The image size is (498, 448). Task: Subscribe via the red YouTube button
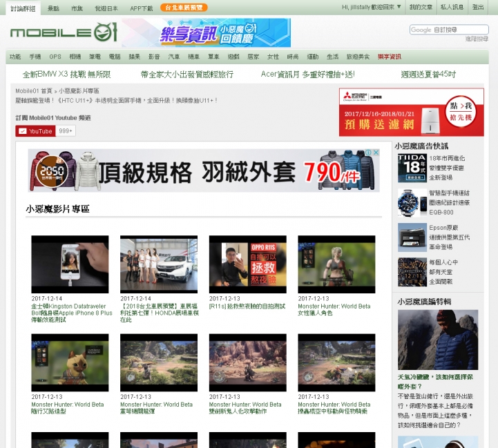pyautogui.click(x=36, y=131)
